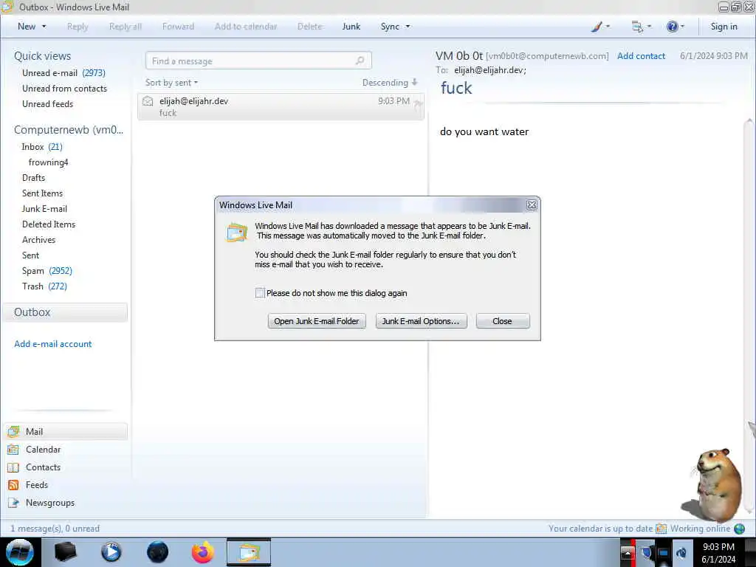
Task: Select Unread feeds quick view
Action: click(x=48, y=104)
